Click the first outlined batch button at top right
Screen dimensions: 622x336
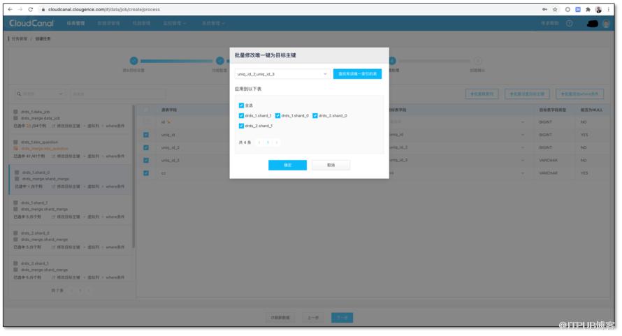(x=482, y=94)
